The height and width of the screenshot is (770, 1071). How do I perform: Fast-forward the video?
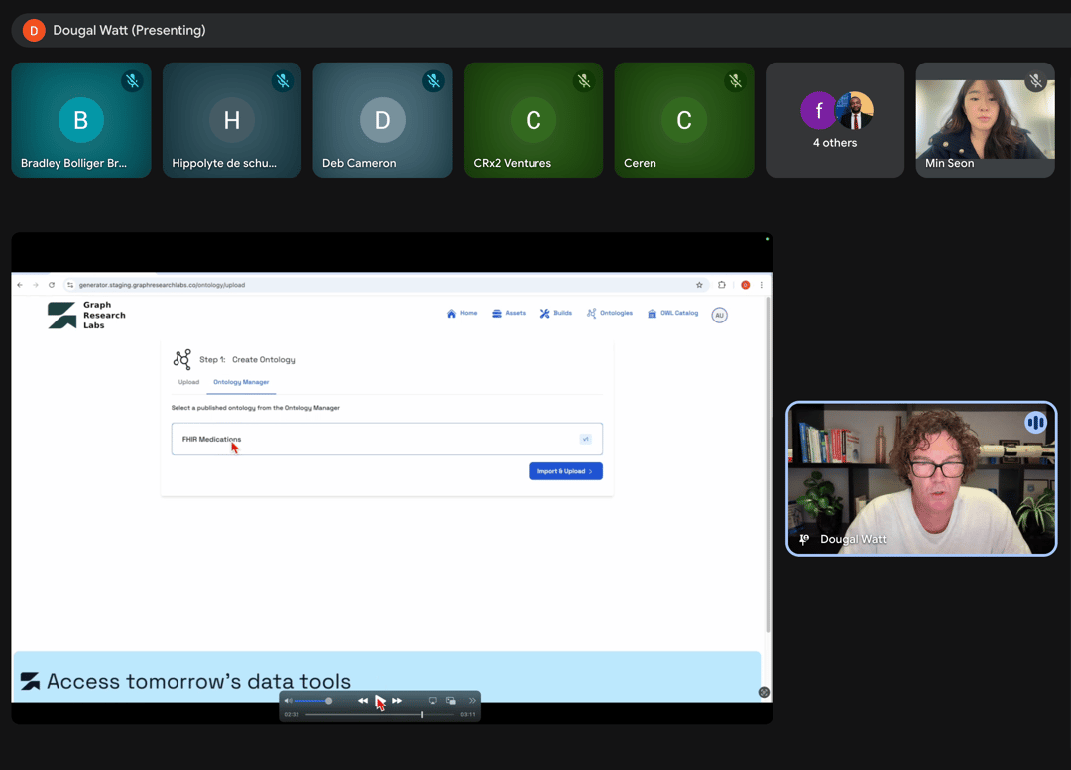pyautogui.click(x=397, y=701)
